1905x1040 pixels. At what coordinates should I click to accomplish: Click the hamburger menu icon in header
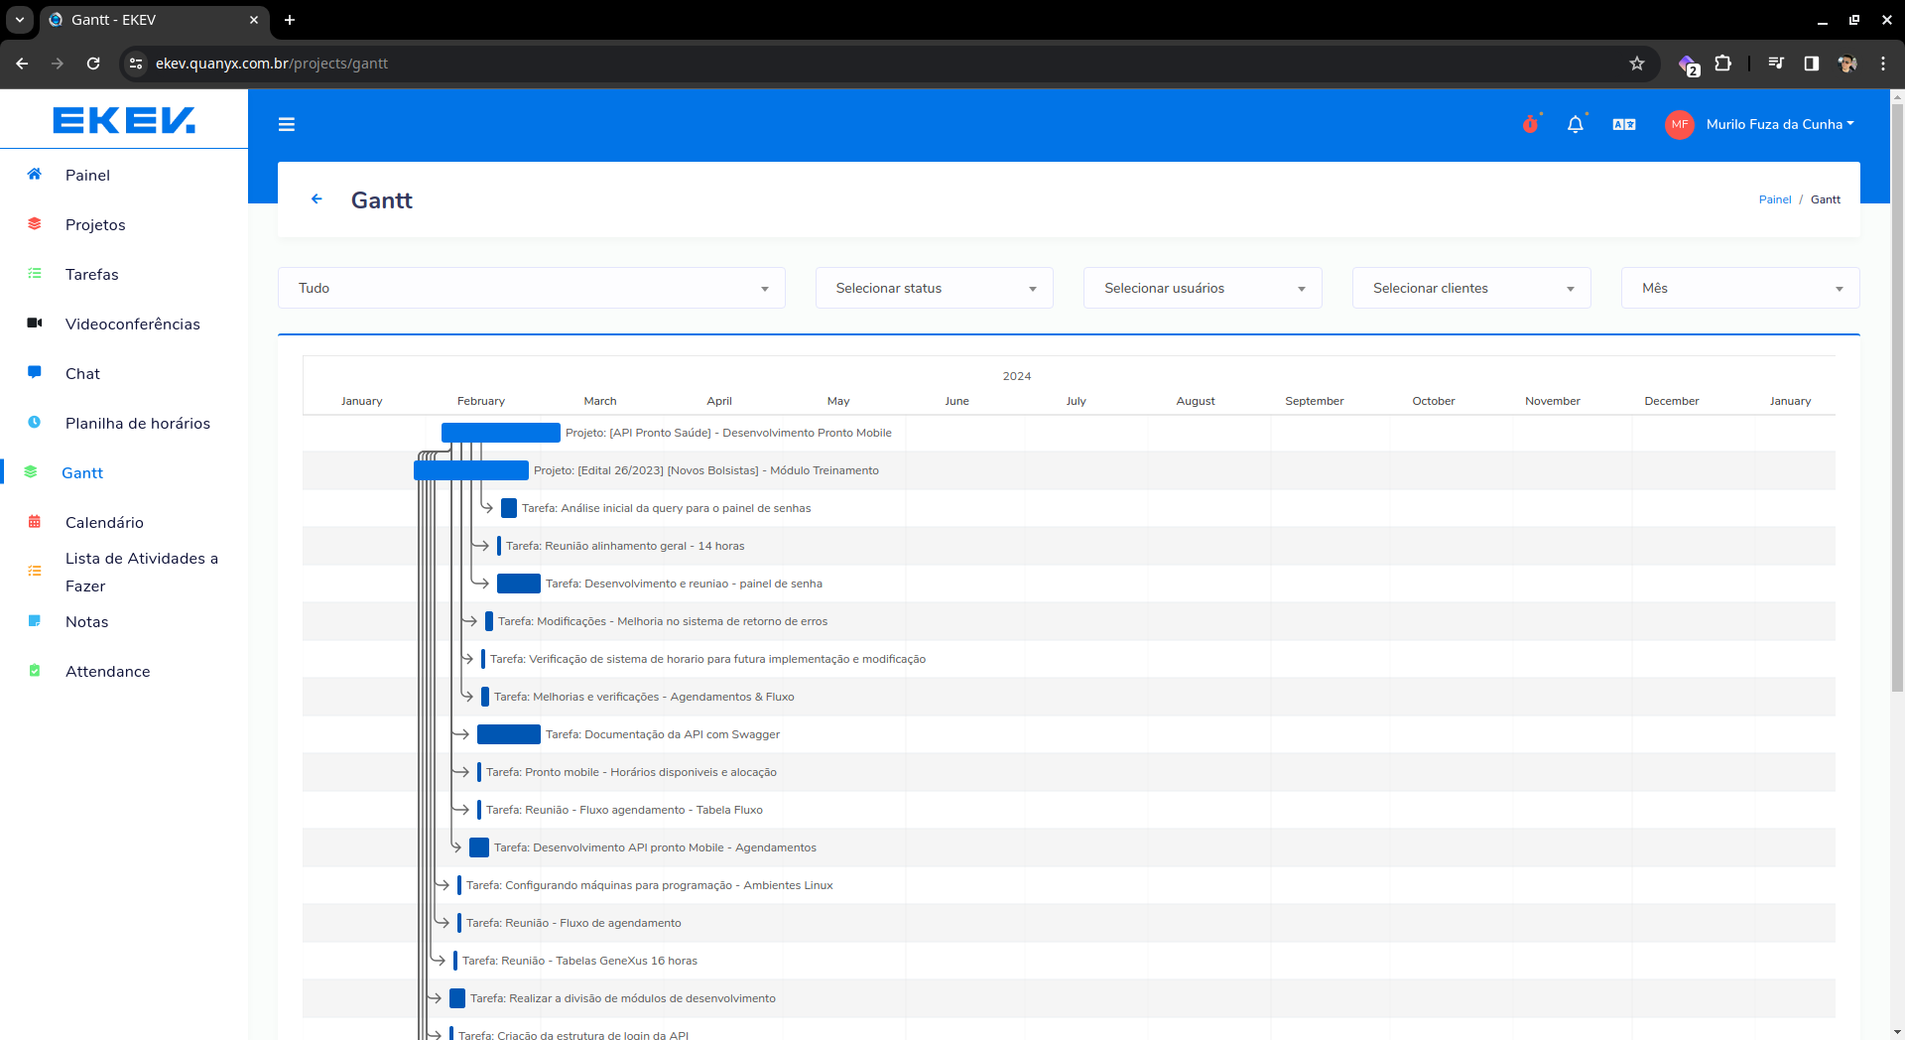pos(287,124)
